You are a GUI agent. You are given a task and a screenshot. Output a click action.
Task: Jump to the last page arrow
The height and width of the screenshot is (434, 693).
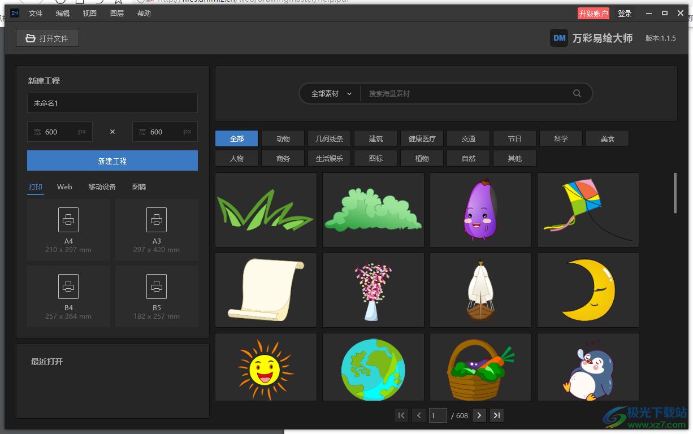point(497,416)
